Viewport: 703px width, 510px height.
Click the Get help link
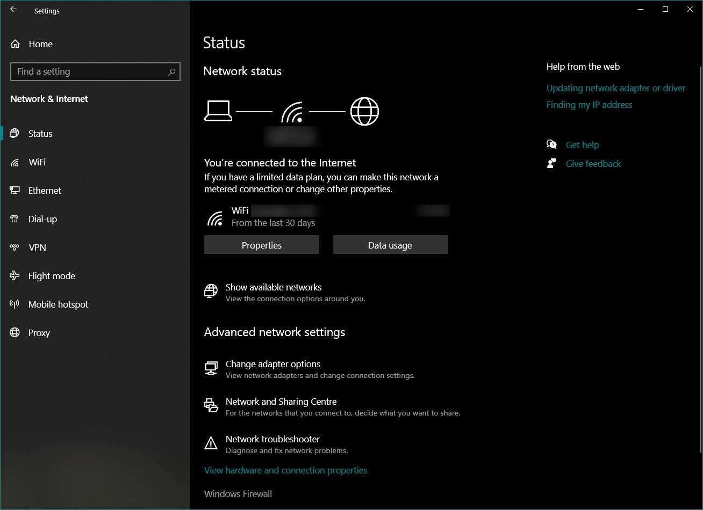click(582, 145)
